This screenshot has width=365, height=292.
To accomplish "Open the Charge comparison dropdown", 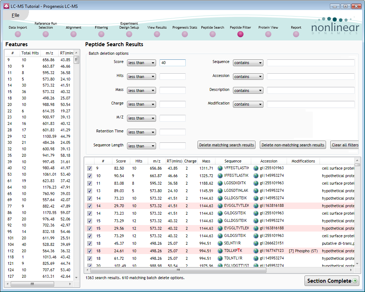I will pos(141,104).
